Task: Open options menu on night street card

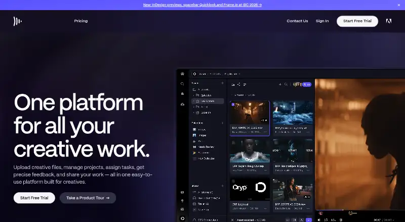Action: click(308, 208)
